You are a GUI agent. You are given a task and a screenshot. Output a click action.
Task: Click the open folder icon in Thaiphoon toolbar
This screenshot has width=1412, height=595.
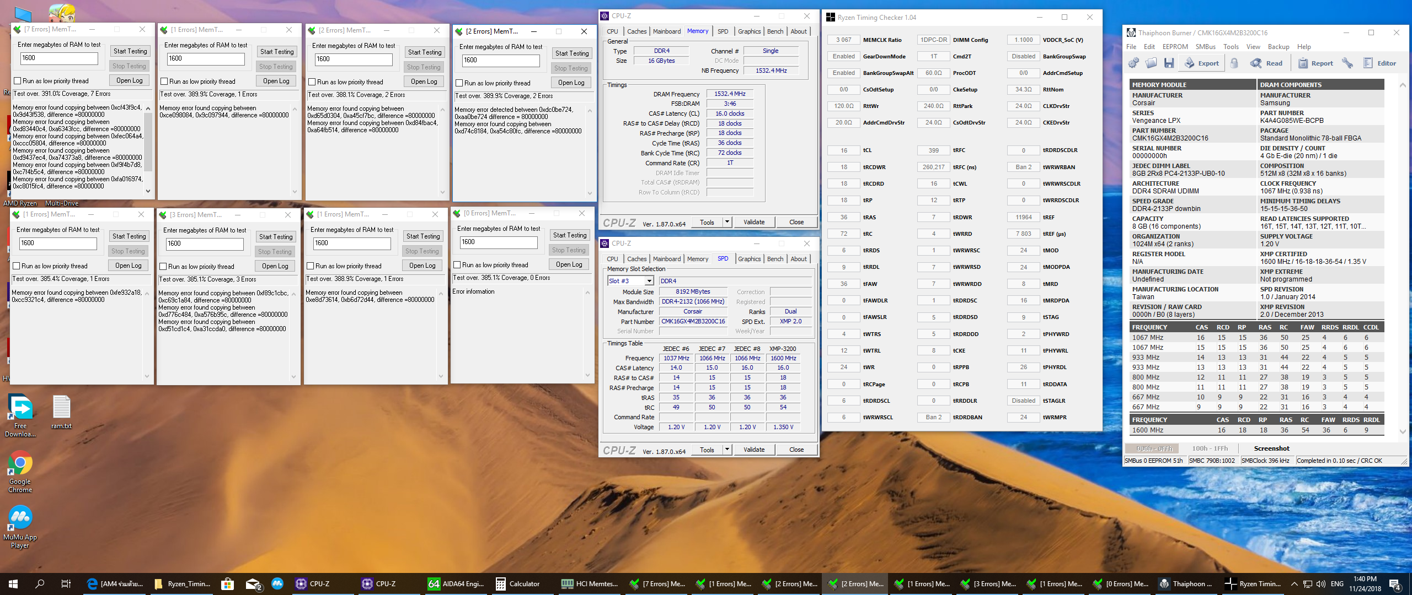tap(1151, 63)
